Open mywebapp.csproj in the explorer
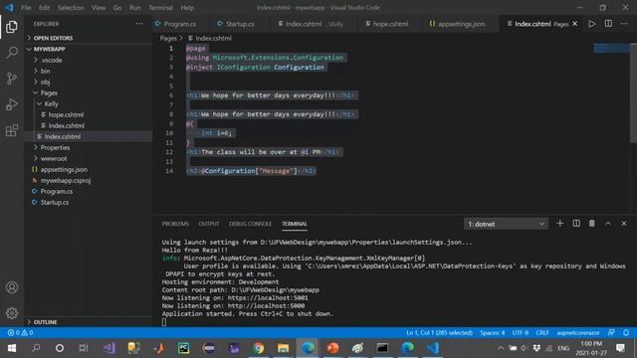This screenshot has width=637, height=358. pyautogui.click(x=66, y=181)
